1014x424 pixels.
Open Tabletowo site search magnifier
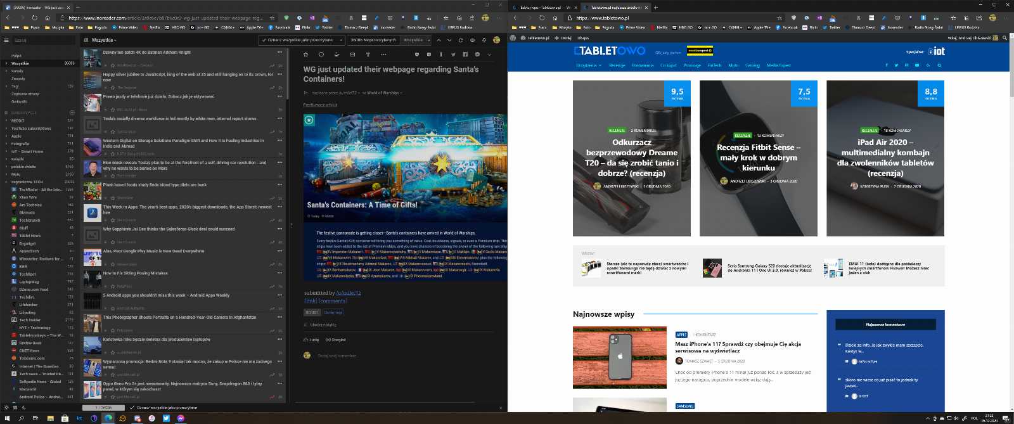click(x=939, y=65)
